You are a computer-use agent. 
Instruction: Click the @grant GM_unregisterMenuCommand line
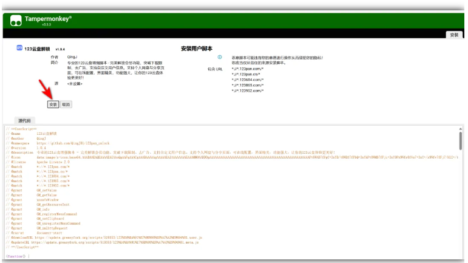(43, 224)
